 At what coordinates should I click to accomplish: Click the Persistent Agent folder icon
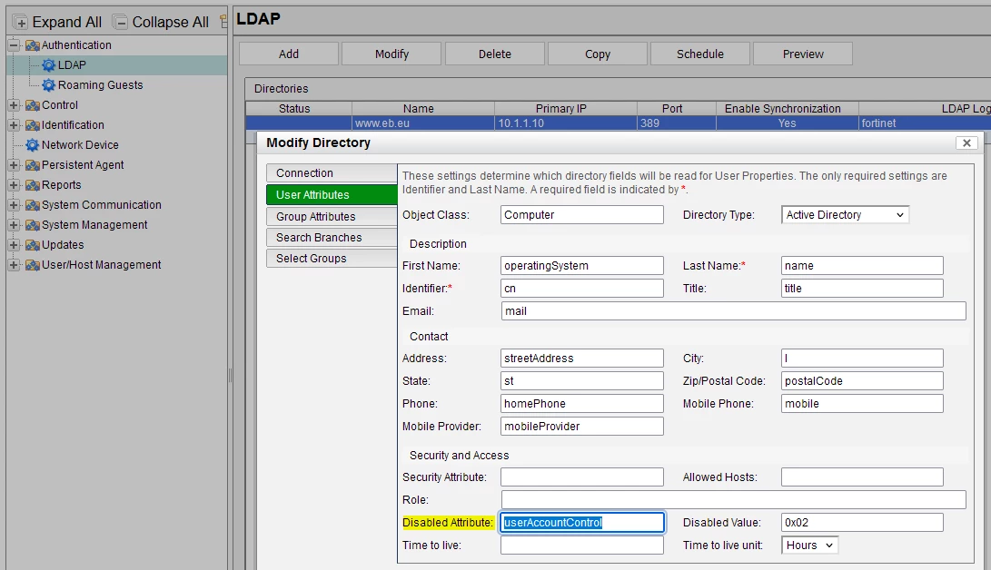[32, 165]
